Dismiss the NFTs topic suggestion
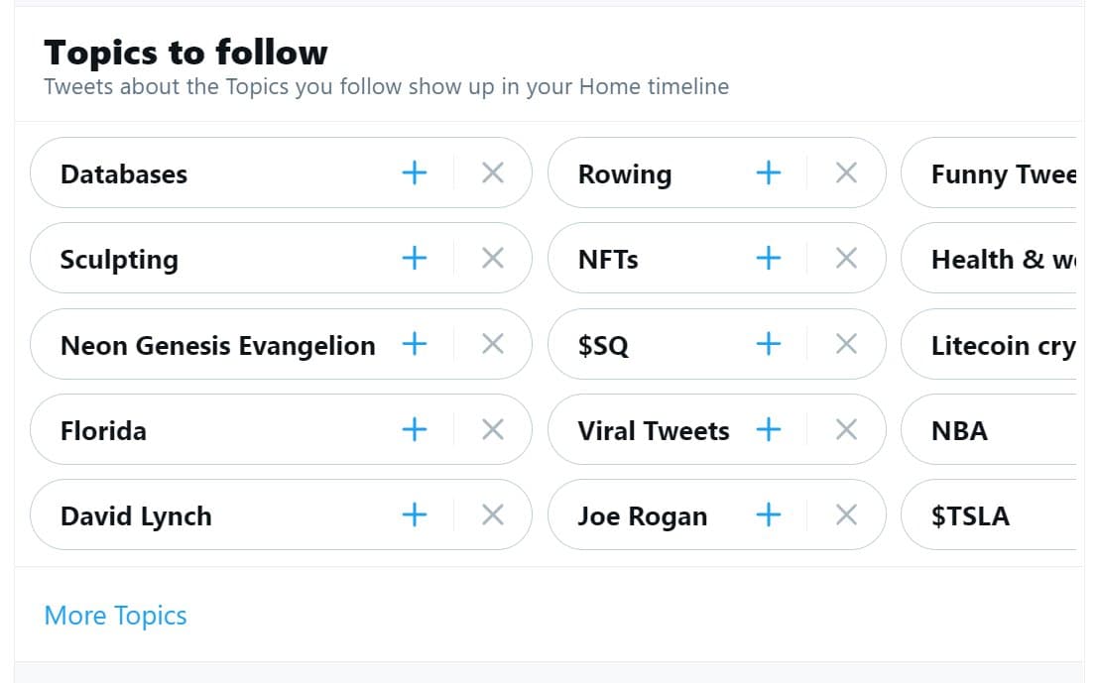The width and height of the screenshot is (1099, 683). coord(846,258)
